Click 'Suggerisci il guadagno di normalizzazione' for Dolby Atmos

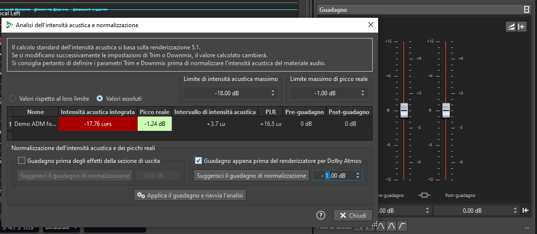(x=251, y=176)
